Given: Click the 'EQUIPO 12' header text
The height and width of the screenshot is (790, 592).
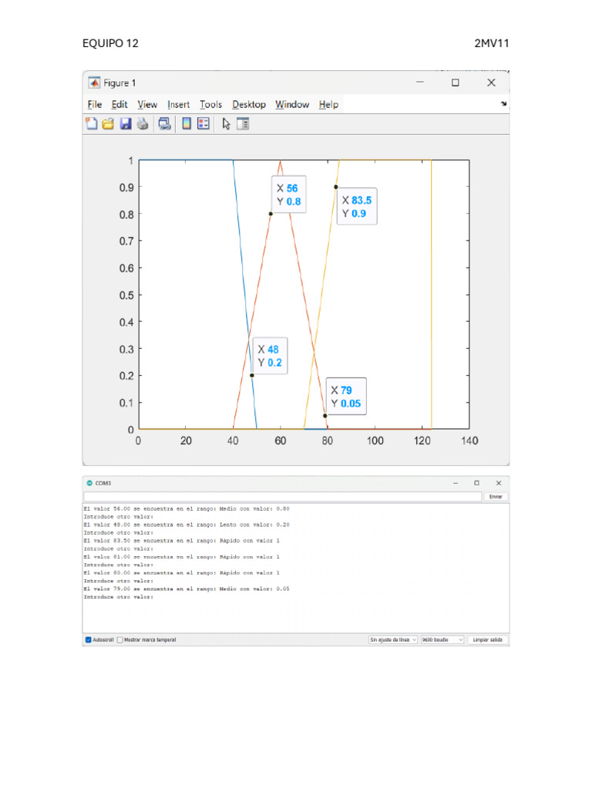Looking at the screenshot, I should tap(110, 43).
